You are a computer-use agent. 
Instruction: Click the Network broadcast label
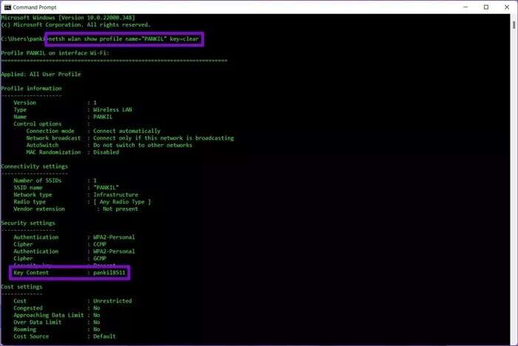53,138
